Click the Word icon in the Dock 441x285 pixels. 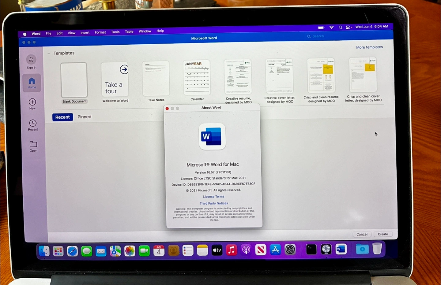coord(341,249)
